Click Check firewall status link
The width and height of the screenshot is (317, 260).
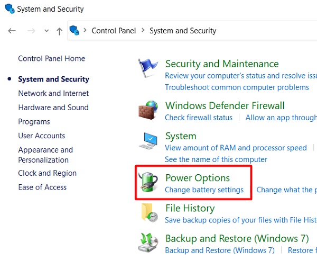(x=199, y=118)
